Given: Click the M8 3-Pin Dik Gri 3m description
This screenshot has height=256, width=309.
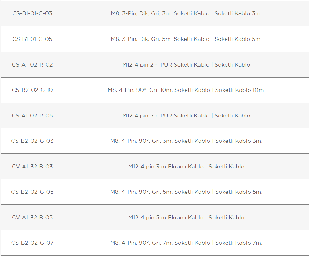Looking at the screenshot, I should (186, 13).
